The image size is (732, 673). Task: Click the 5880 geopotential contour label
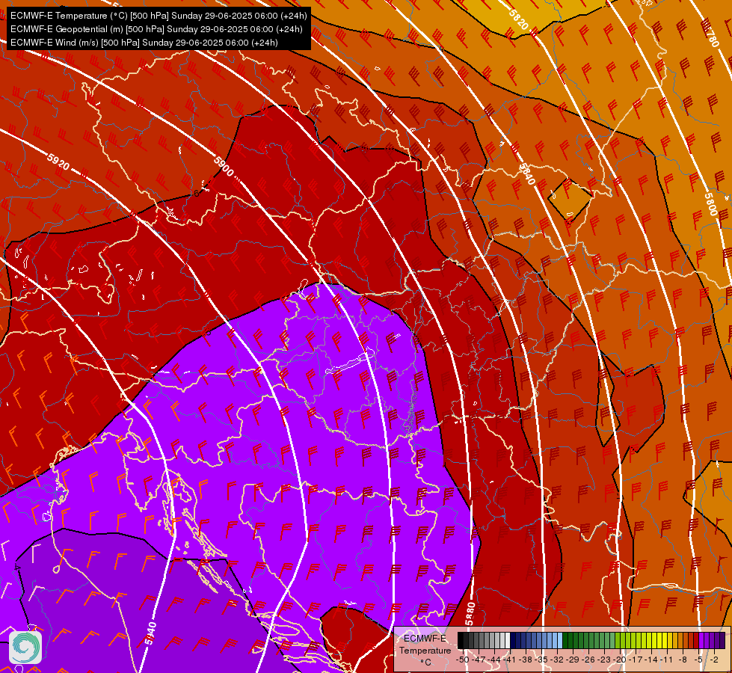pos(470,614)
